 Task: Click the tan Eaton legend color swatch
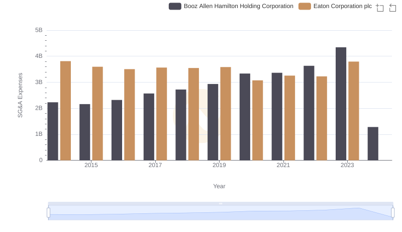point(305,6)
